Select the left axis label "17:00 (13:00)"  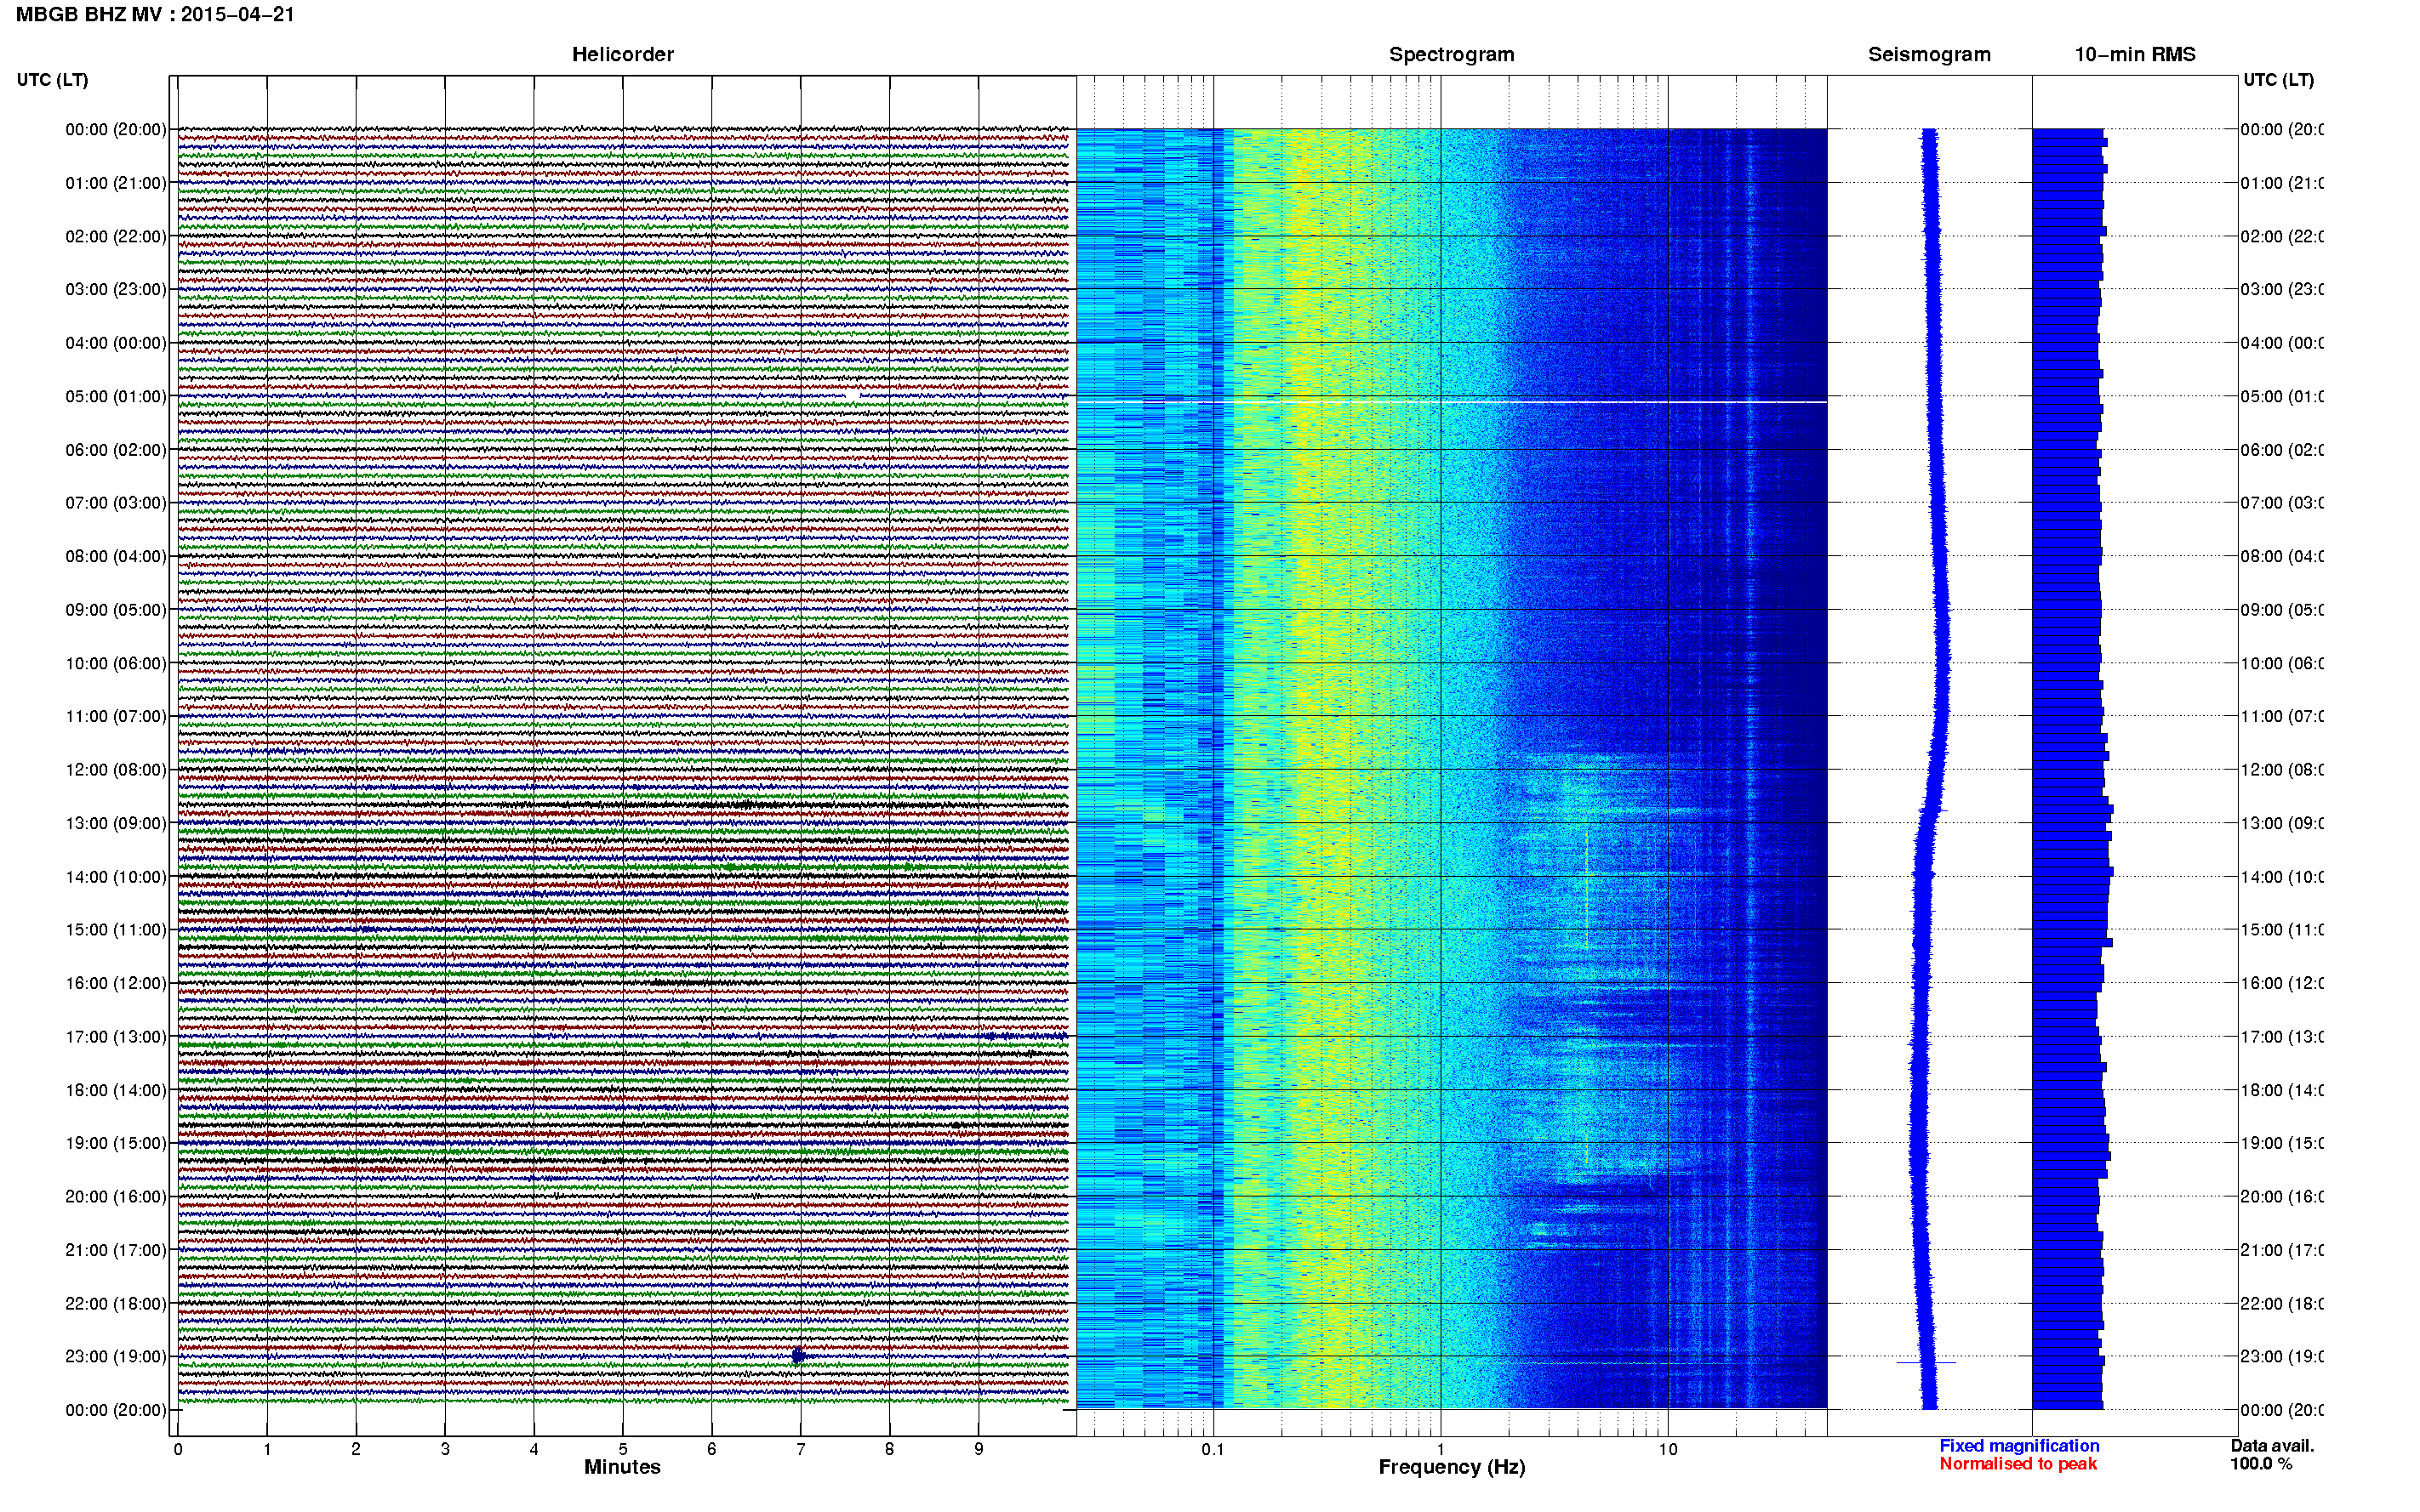[116, 1036]
